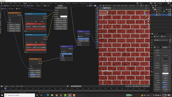This screenshot has height=97, width=172.
Task: Toggle the camera view gizmo
Action: tap(148, 24)
